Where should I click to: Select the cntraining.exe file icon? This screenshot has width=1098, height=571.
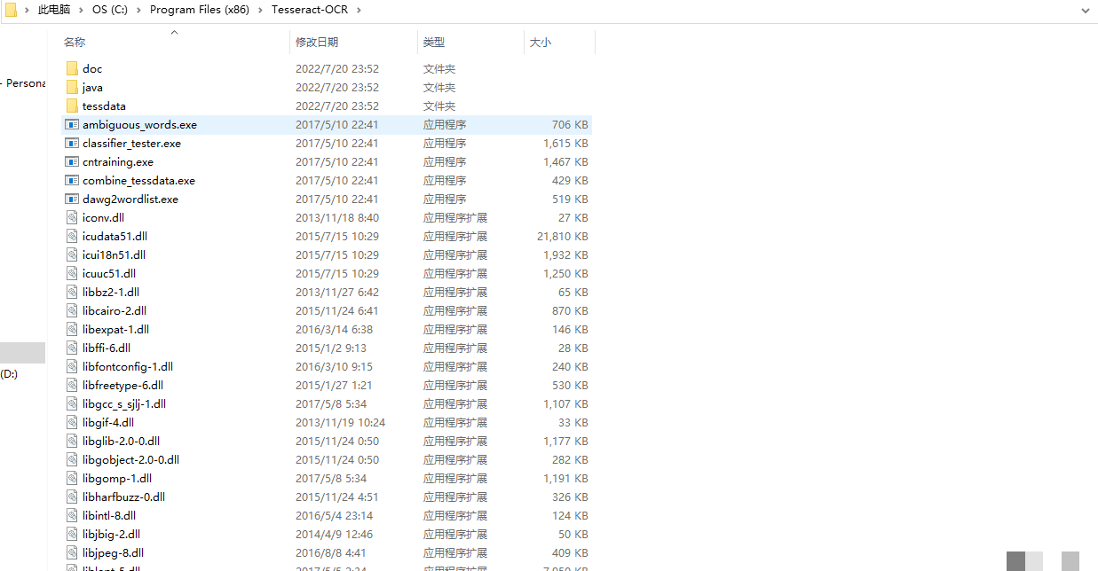[x=72, y=162]
